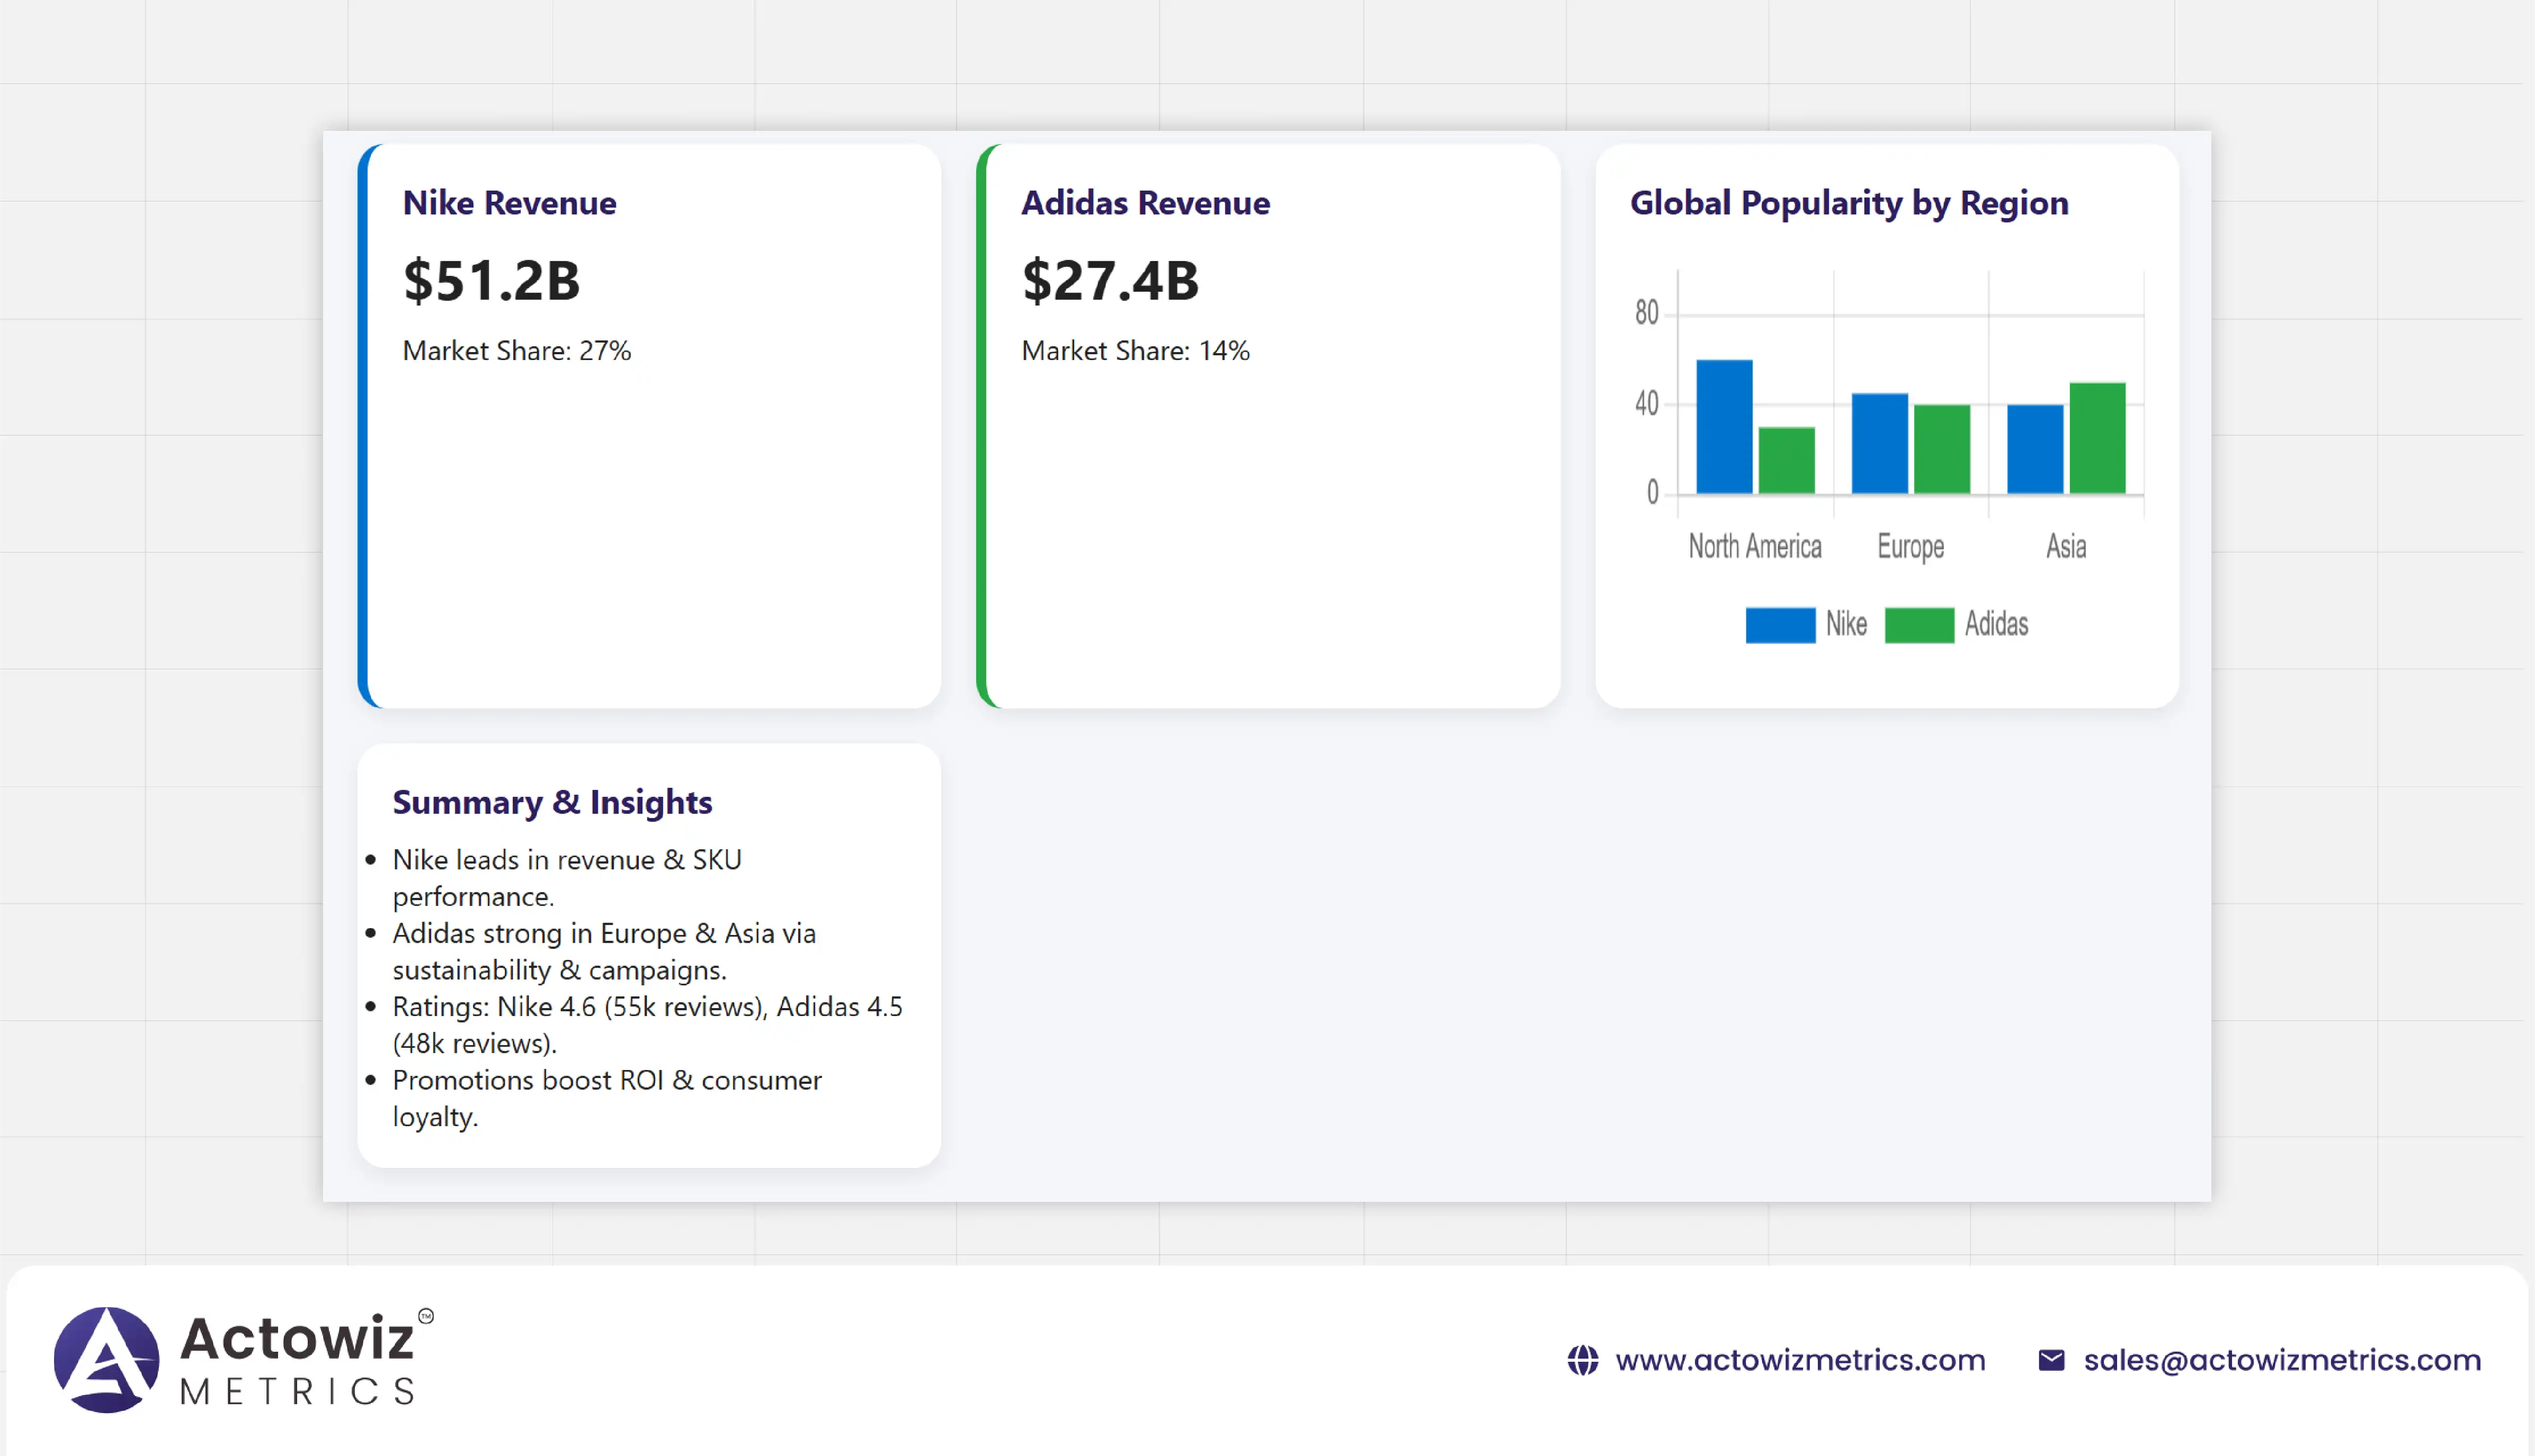Click the Asia axis label on chart
Screen dimensions: 2535x1456
[2066, 546]
